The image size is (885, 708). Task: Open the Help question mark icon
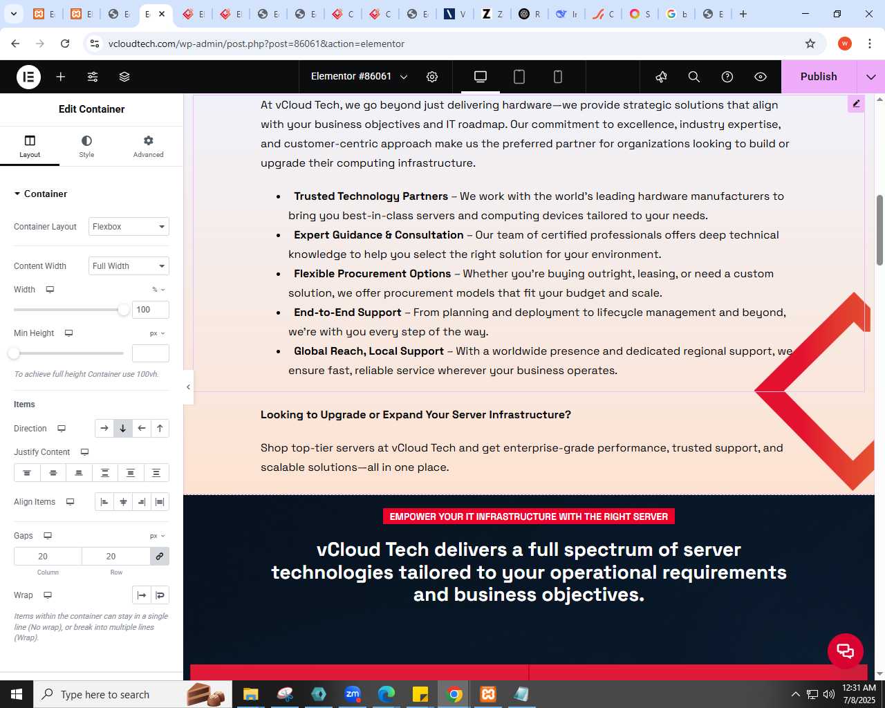coord(727,77)
